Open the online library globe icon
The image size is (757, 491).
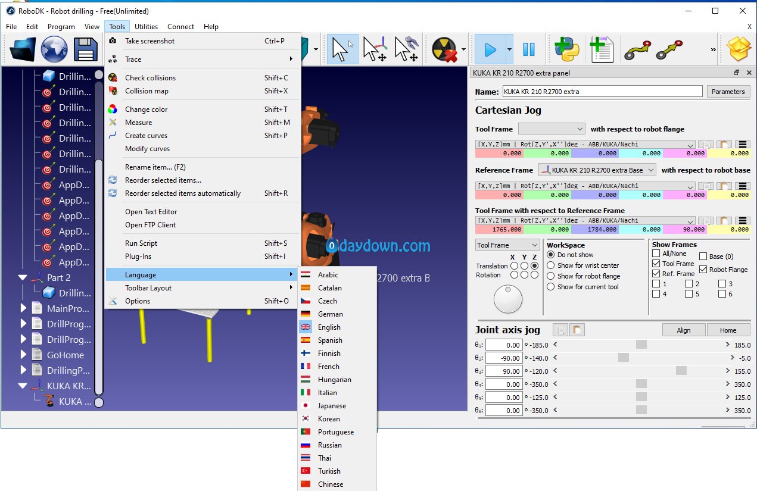[54, 49]
